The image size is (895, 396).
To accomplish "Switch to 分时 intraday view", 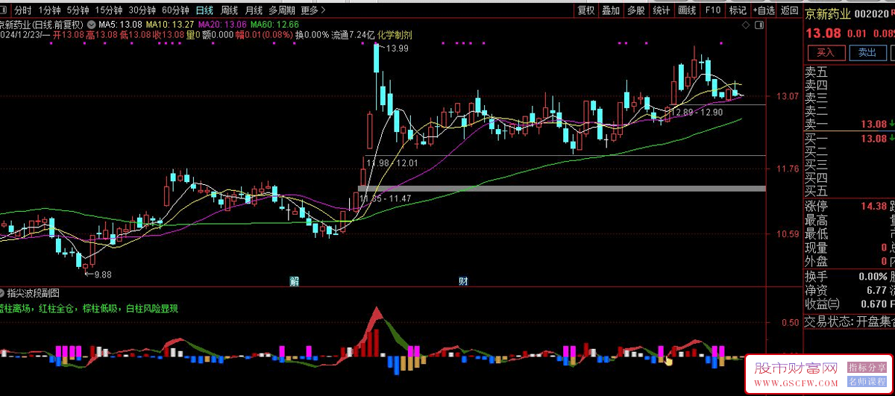I will [23, 10].
